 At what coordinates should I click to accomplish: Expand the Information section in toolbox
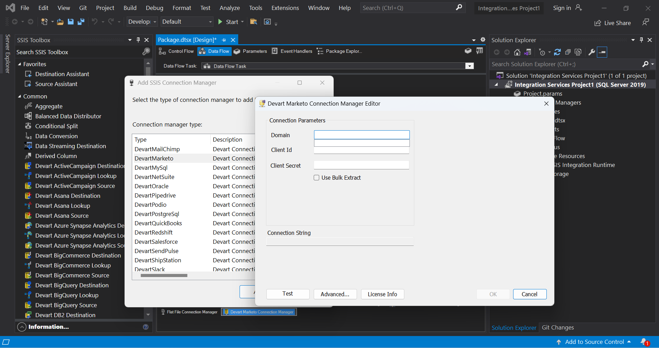22,327
